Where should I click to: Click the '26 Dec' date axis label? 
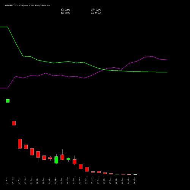pos(135,181)
